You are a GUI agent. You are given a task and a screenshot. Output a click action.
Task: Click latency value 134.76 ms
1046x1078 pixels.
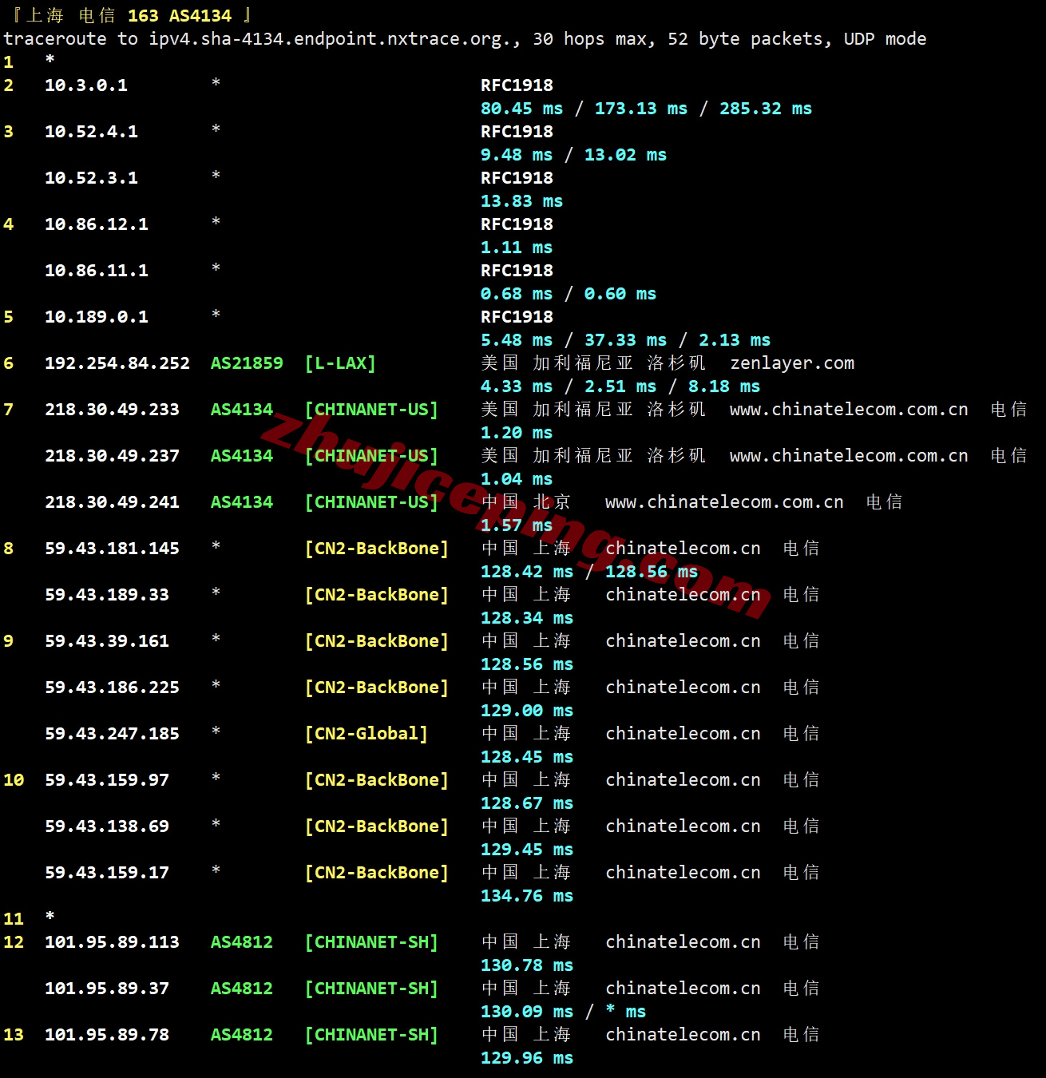point(527,896)
